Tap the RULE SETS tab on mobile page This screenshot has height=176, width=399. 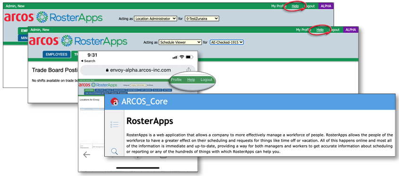[x=157, y=90]
